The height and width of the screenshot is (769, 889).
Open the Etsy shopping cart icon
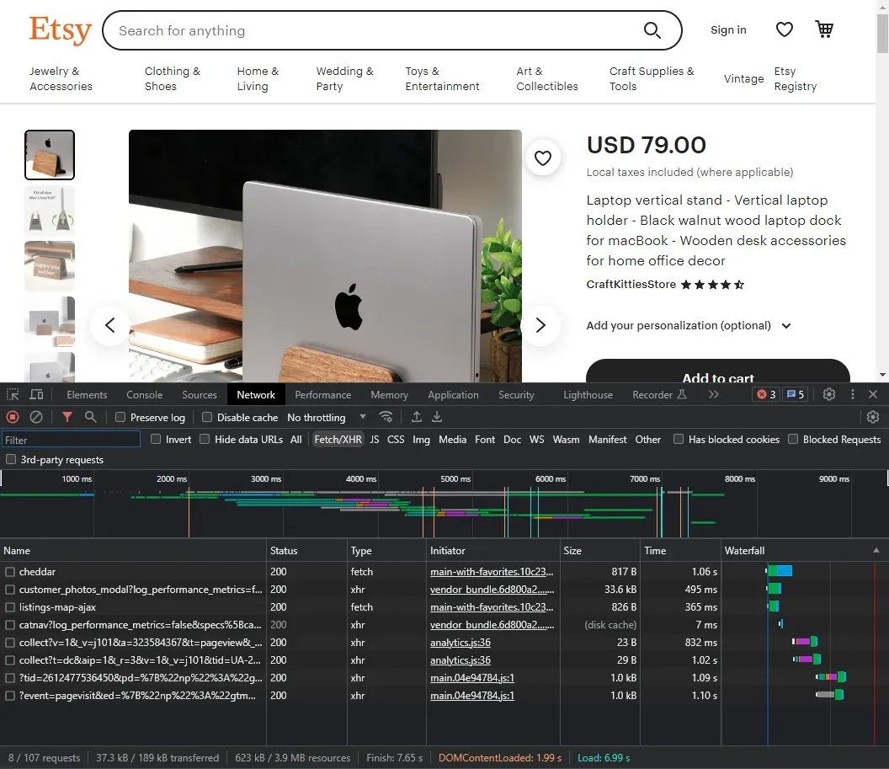click(824, 29)
